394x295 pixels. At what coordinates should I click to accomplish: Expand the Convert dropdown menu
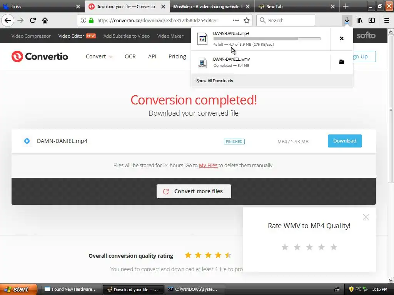click(x=99, y=56)
